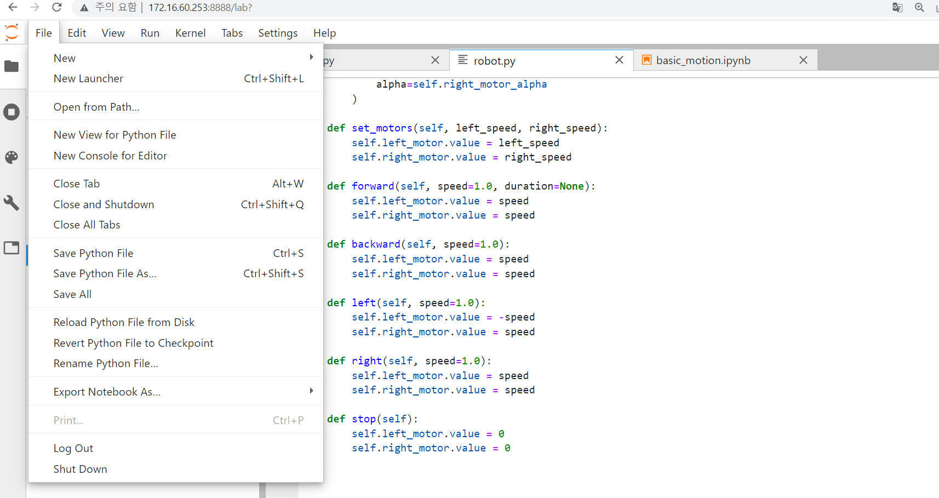Screen dimensions: 939x498
Task: Open the file browser sidebar
Action: 12,66
